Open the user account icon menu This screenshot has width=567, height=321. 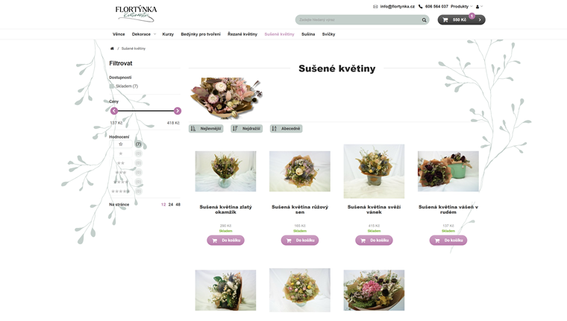[x=478, y=7]
